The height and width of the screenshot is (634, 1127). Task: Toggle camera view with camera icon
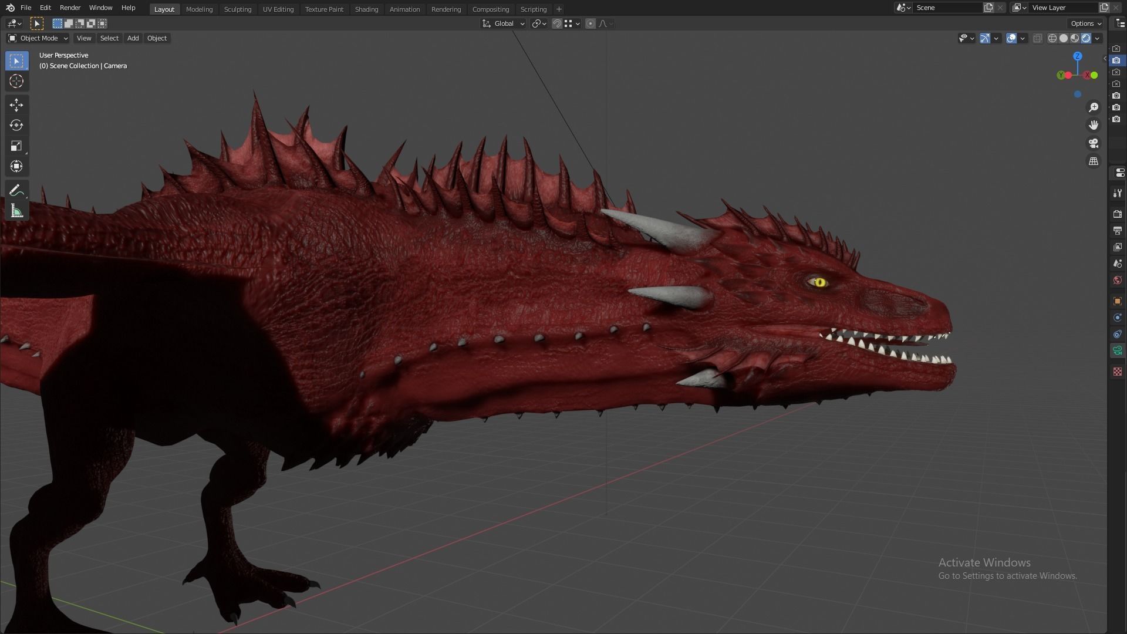click(x=1094, y=143)
